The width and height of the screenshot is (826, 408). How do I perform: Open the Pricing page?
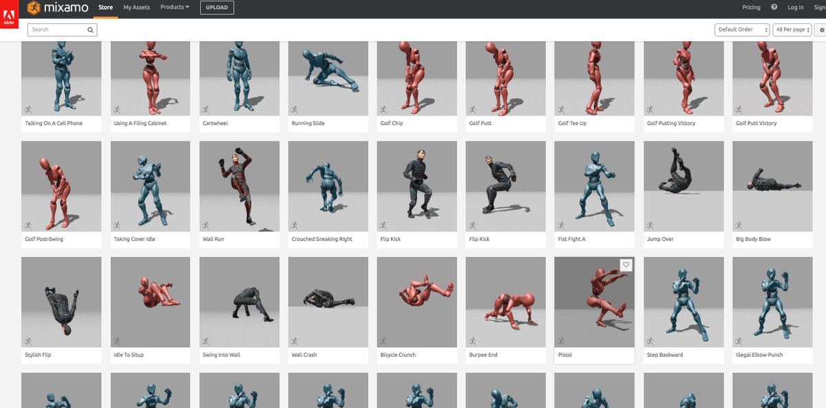(752, 8)
